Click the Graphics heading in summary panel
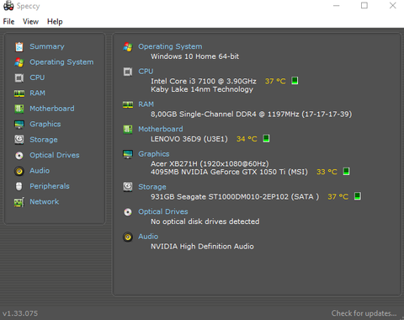The height and width of the screenshot is (320, 404). coord(154,154)
